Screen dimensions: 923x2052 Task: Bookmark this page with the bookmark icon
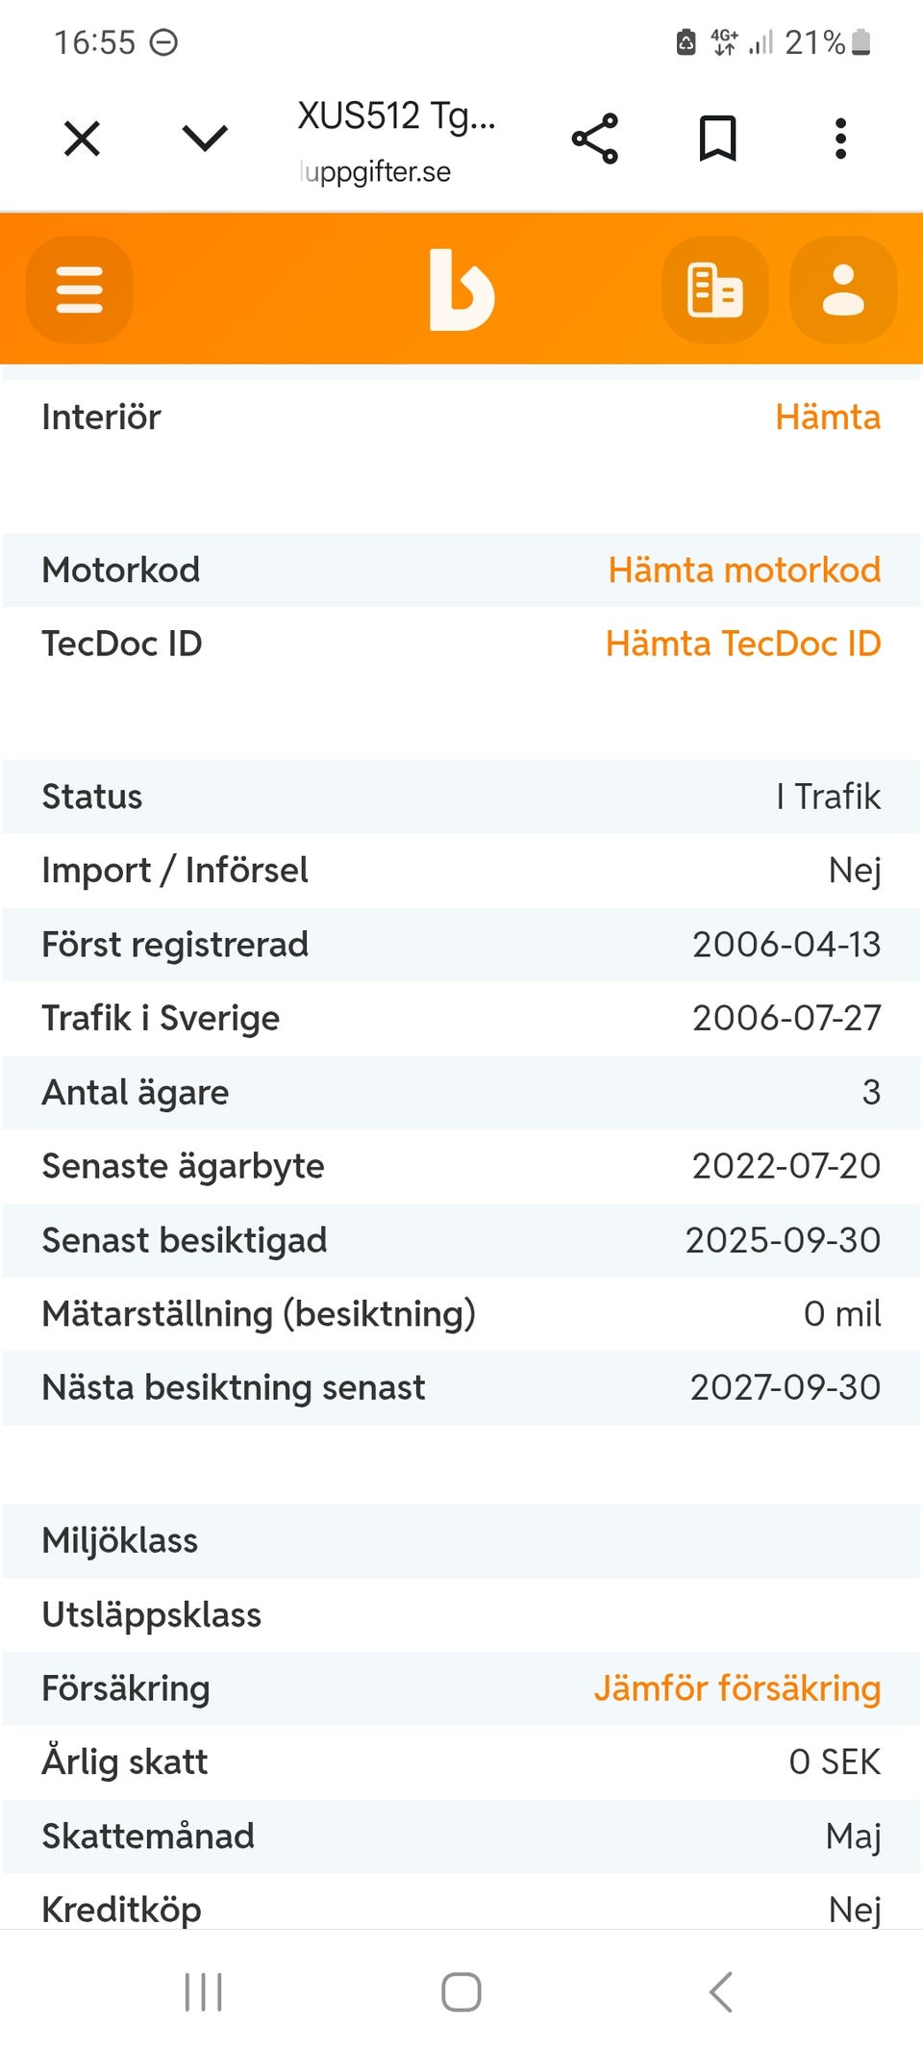coord(717,139)
